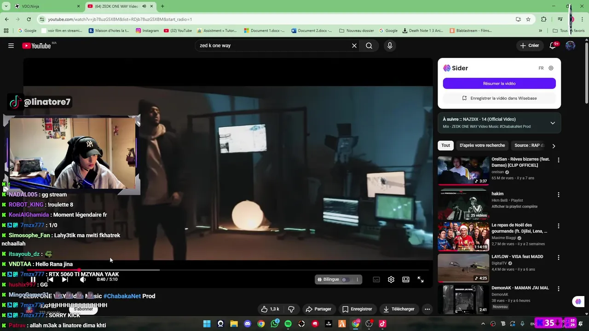The image size is (589, 331).
Task: Open the hakim playlist thumbnail
Action: [x=463, y=205]
